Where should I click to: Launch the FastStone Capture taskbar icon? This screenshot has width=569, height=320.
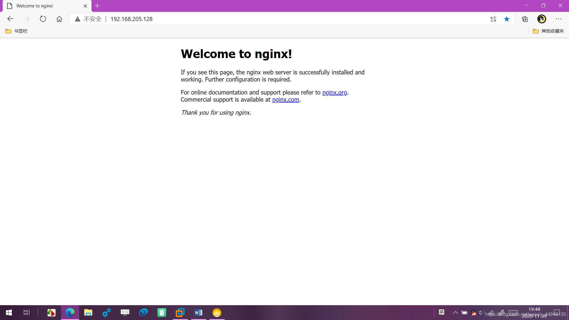pos(51,313)
